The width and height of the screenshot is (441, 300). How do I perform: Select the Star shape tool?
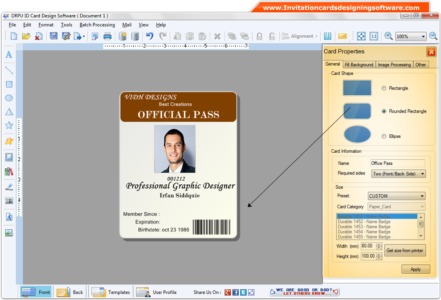(9, 125)
